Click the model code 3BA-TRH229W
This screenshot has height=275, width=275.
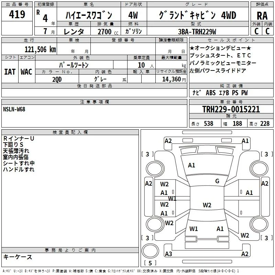pos(197,32)
